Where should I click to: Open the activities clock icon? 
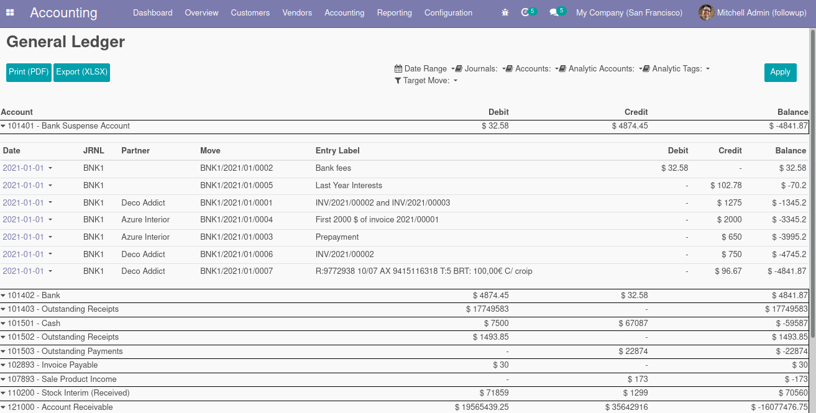click(526, 12)
